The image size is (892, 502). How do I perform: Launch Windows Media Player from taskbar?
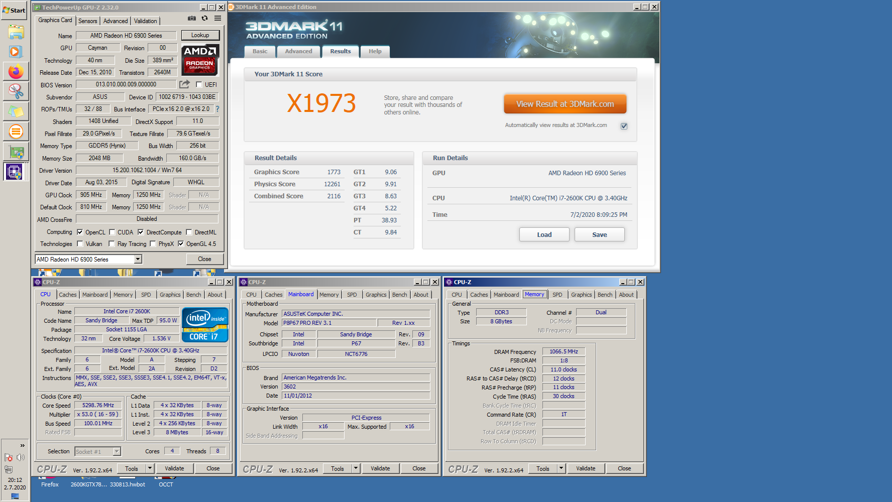coord(16,52)
